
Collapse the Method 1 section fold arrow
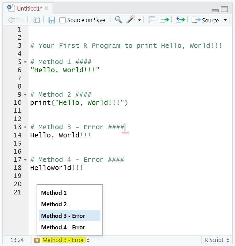[25, 62]
